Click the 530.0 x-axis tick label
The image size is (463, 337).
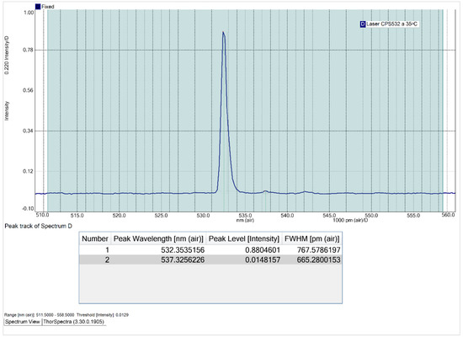[x=203, y=216]
